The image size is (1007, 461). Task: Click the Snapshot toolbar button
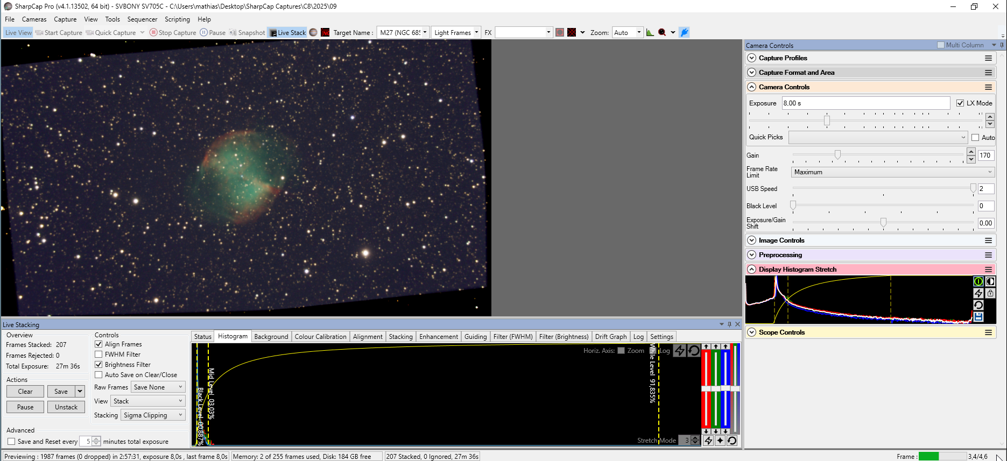tap(248, 32)
